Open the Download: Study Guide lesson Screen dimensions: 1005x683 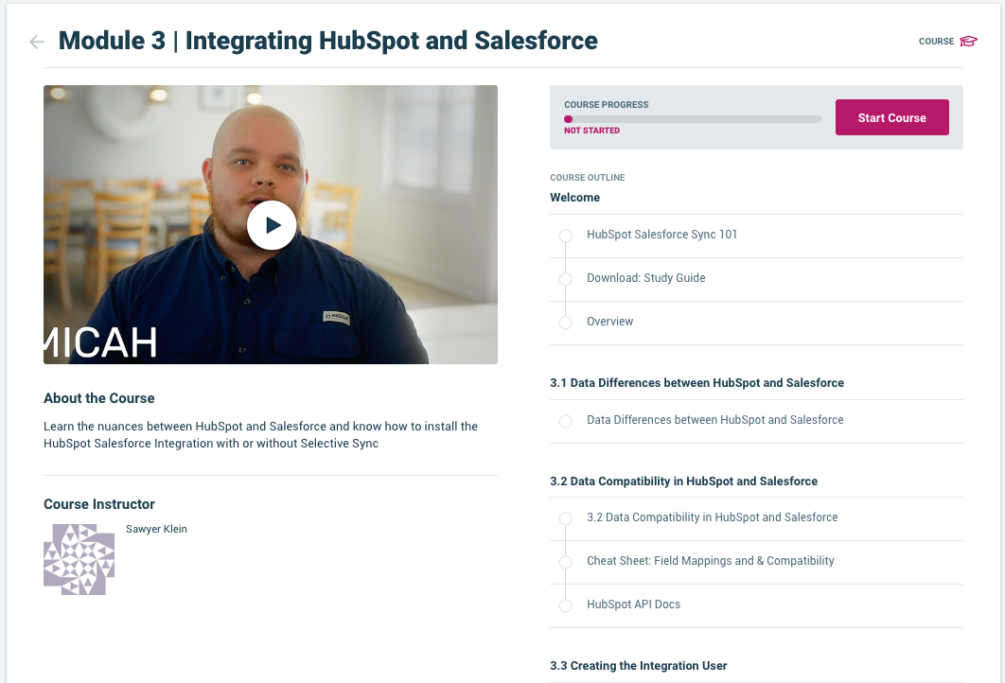click(645, 278)
